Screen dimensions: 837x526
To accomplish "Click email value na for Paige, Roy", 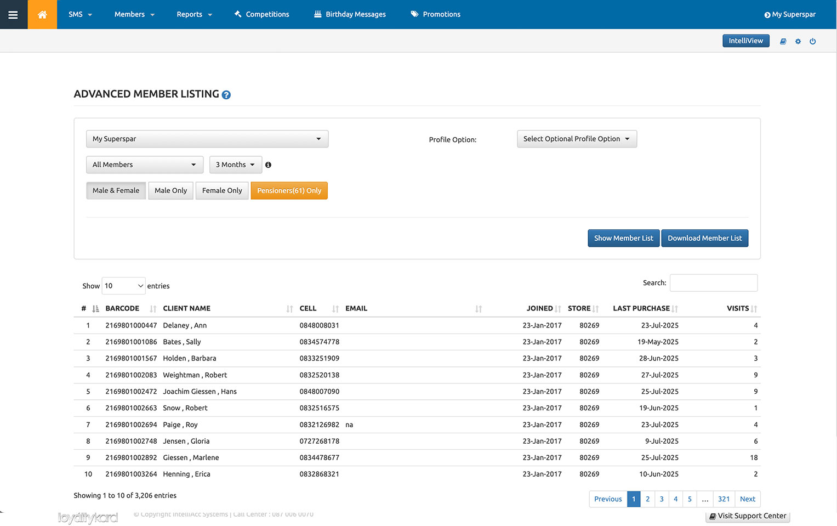I will tap(349, 425).
